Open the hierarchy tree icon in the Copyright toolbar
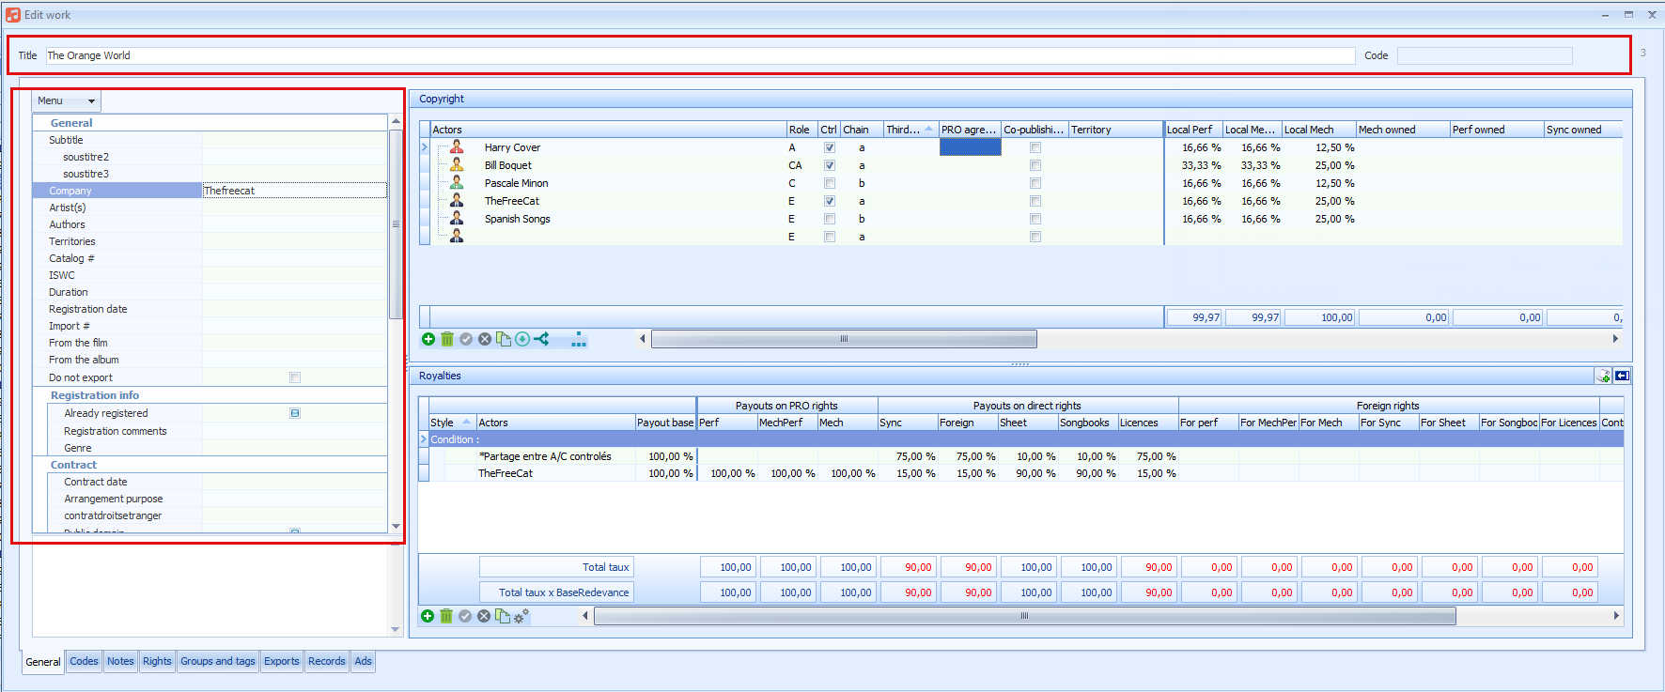This screenshot has height=692, width=1665. pos(579,339)
